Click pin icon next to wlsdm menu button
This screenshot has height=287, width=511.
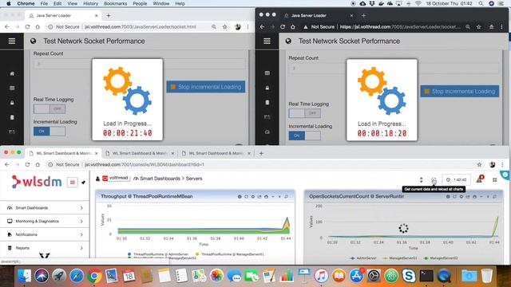(x=83, y=183)
